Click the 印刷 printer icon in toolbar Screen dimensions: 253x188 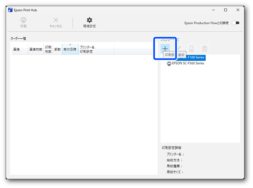click(23, 20)
